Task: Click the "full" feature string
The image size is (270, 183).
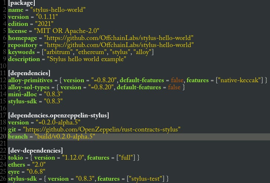Action: [x=126, y=158]
